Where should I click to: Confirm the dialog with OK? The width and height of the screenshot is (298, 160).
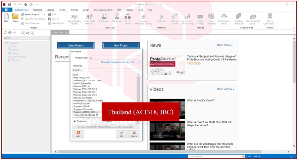(x=122, y=134)
